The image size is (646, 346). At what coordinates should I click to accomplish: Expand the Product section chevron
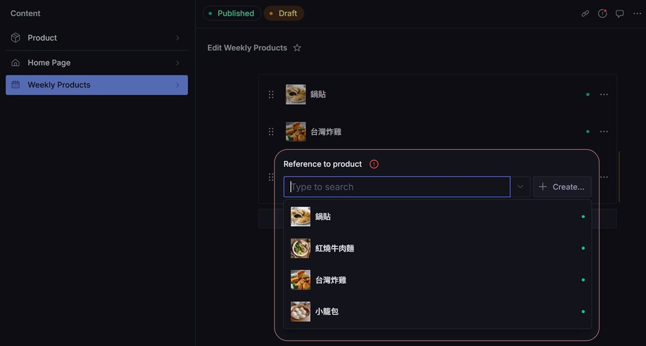click(x=178, y=38)
